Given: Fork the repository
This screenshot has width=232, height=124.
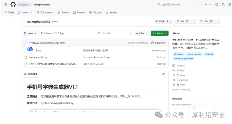Looking at the screenshot, I should pyautogui.click(x=183, y=21).
